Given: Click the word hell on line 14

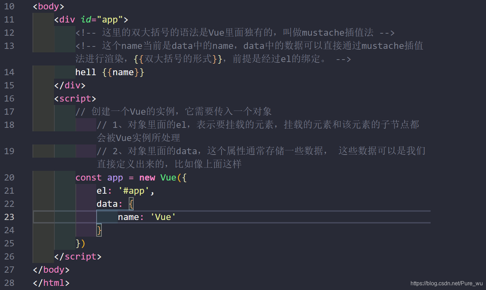Looking at the screenshot, I should point(86,72).
